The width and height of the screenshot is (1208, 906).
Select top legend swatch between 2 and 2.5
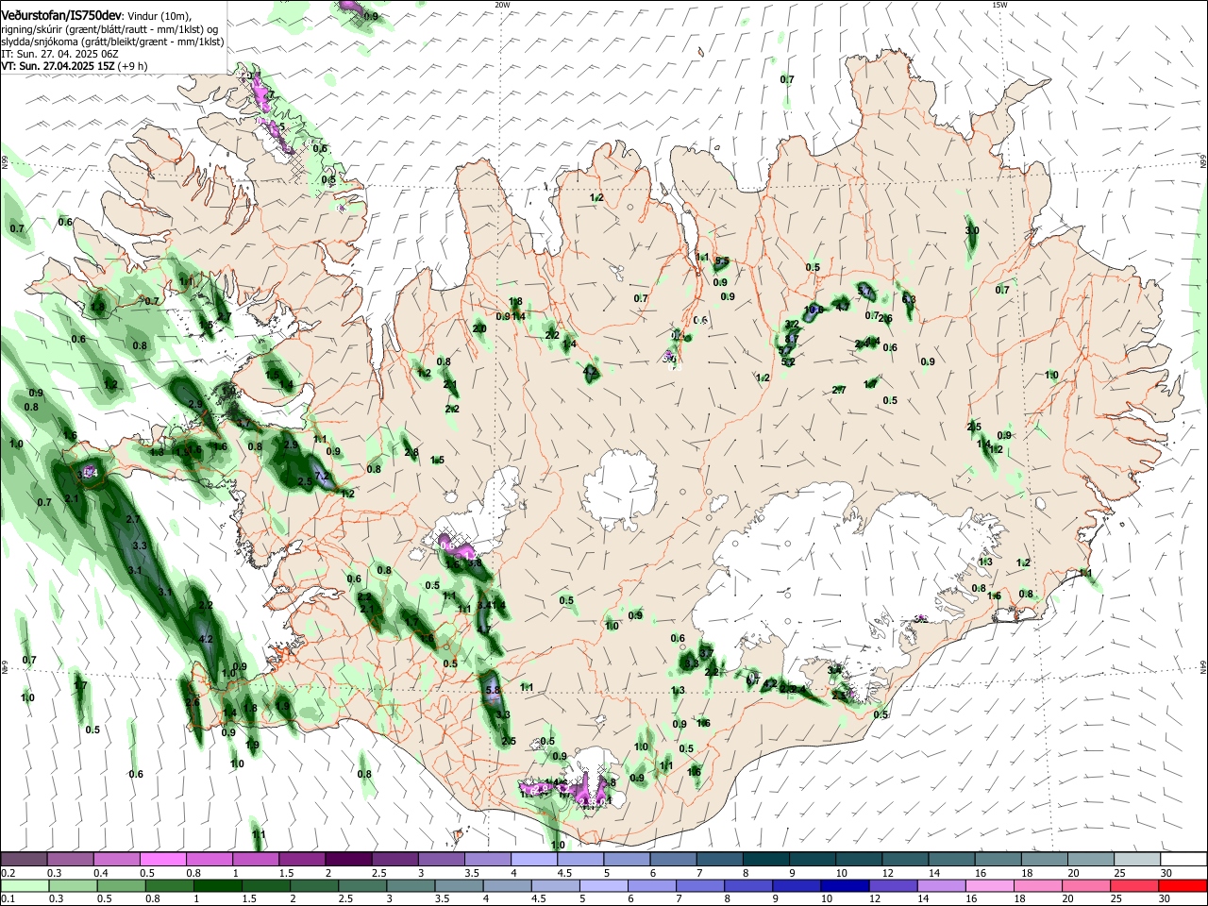tap(348, 859)
